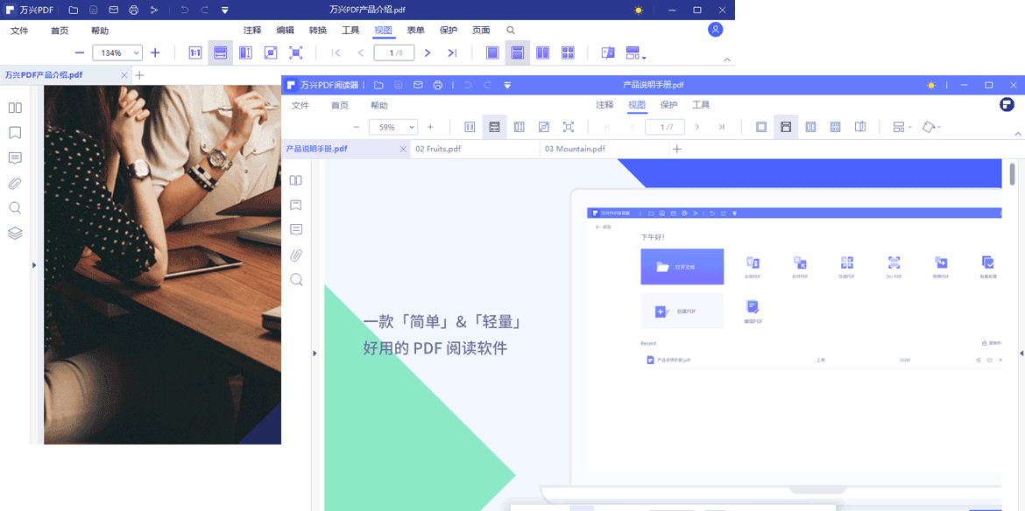Open quick-access dropdown arrow in 万兴PDF title bar

(225, 10)
